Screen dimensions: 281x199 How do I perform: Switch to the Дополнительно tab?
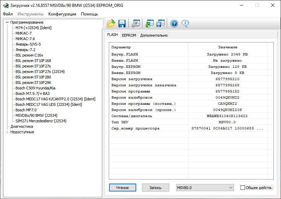(154, 35)
